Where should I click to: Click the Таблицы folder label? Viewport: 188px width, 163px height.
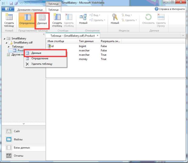18,47
